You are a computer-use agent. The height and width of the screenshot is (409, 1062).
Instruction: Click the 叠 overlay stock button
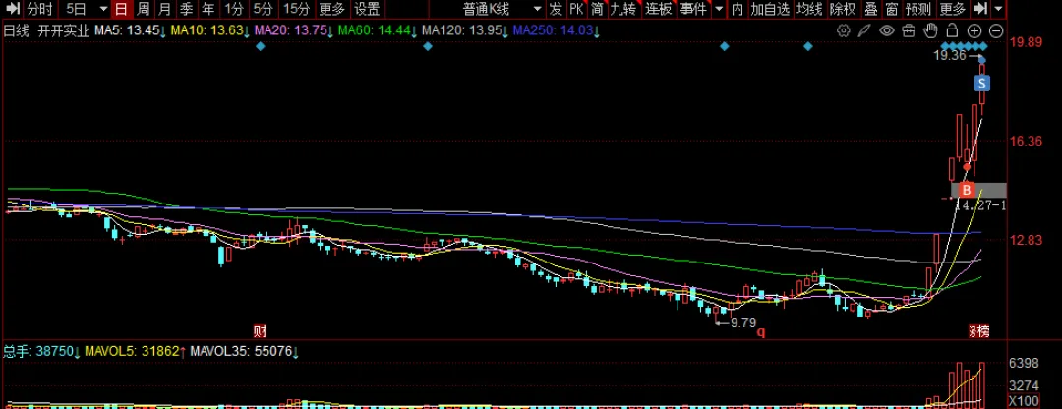(871, 10)
